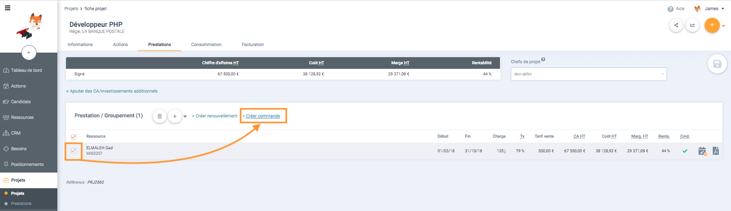The width and height of the screenshot is (731, 211).
Task: Click the share icon button
Action: pyautogui.click(x=676, y=25)
